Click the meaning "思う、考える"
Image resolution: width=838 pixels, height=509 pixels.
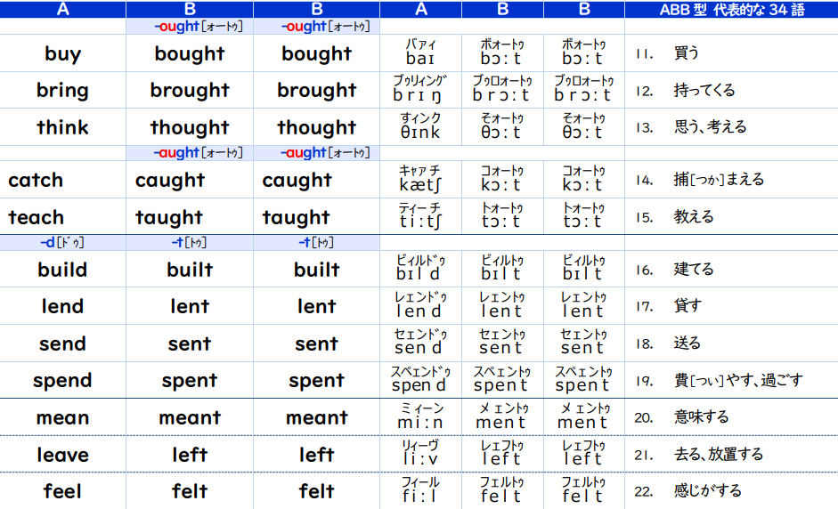710,127
